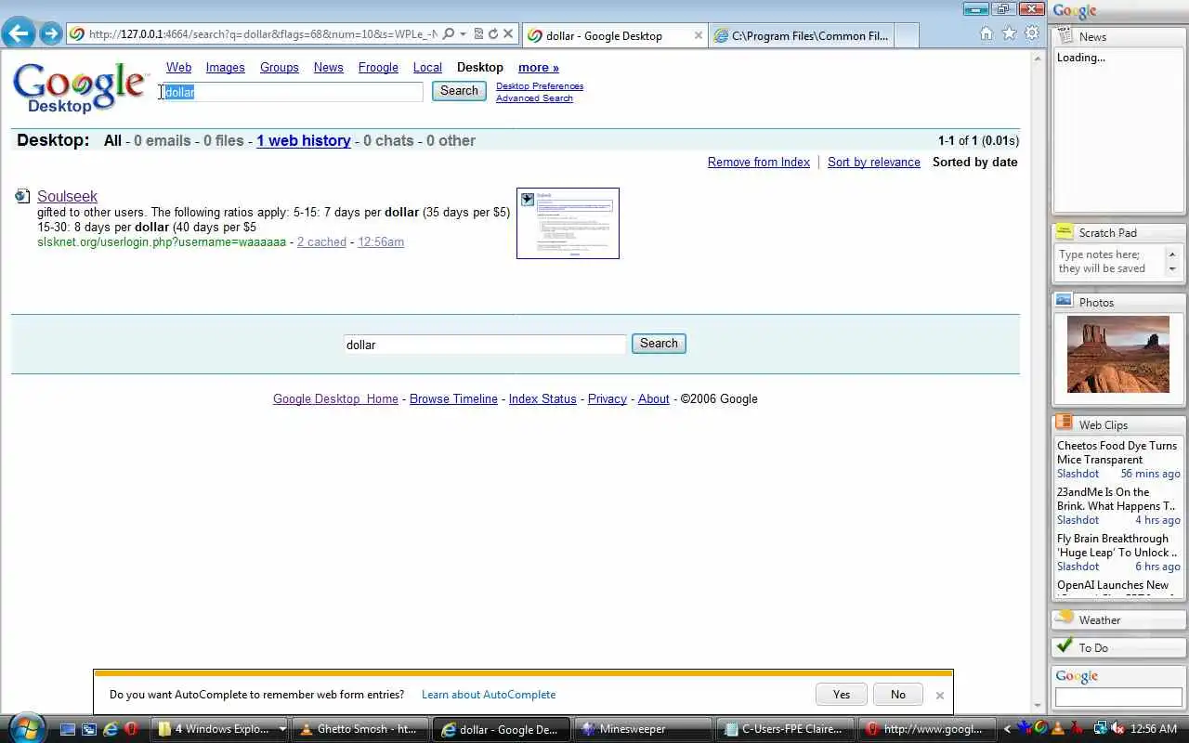Open the address bar dropdown arrow
The width and height of the screenshot is (1189, 743).
[x=463, y=34]
